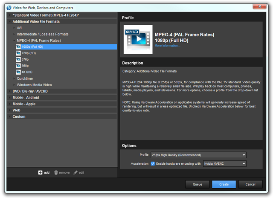Click the 360p format film icon

coord(18,66)
